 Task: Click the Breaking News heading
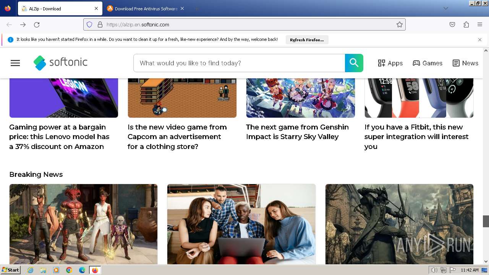[x=36, y=175]
